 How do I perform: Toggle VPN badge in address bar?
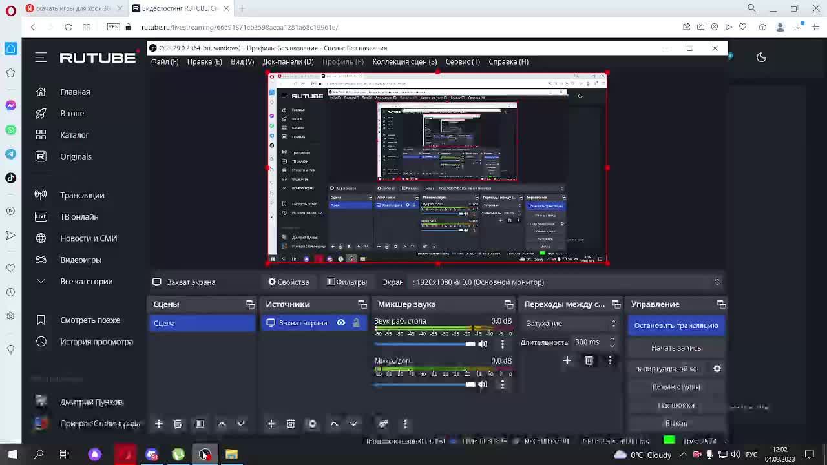click(114, 27)
